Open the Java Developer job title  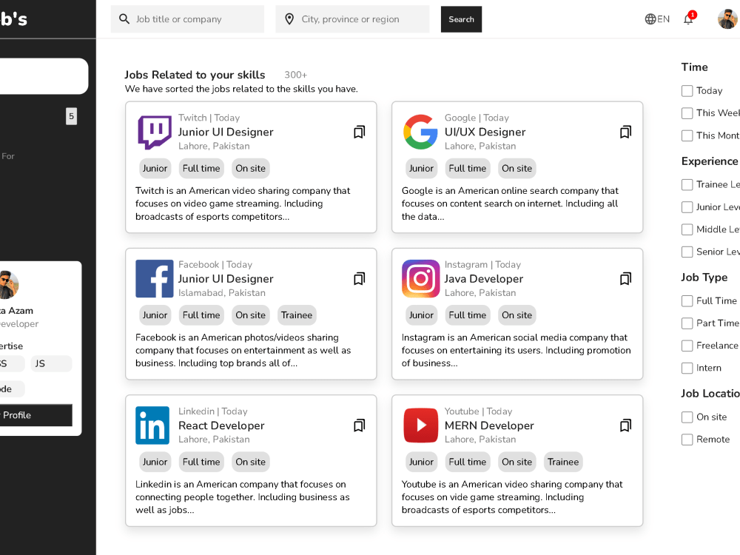pos(483,279)
